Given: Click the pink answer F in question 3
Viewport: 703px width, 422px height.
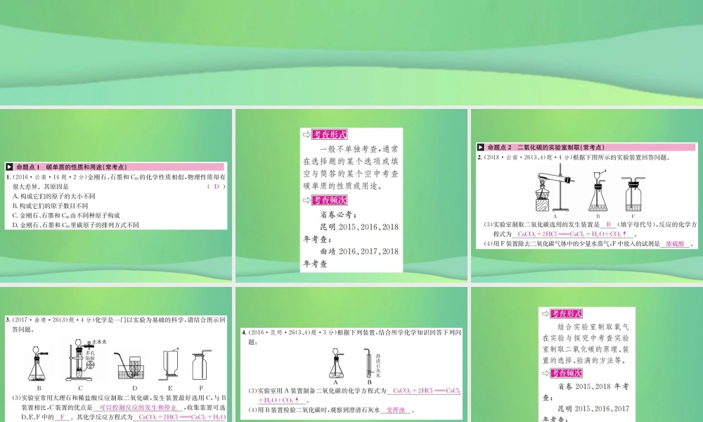Looking at the screenshot, I should coord(62,417).
